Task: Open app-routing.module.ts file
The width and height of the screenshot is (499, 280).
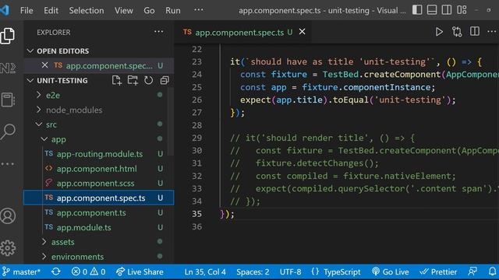Action: [x=99, y=154]
